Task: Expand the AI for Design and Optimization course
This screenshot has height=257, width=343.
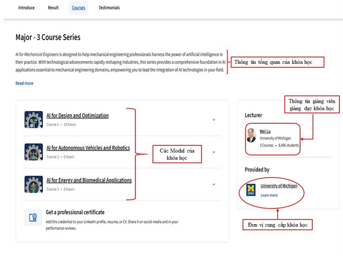Action: coord(214,120)
